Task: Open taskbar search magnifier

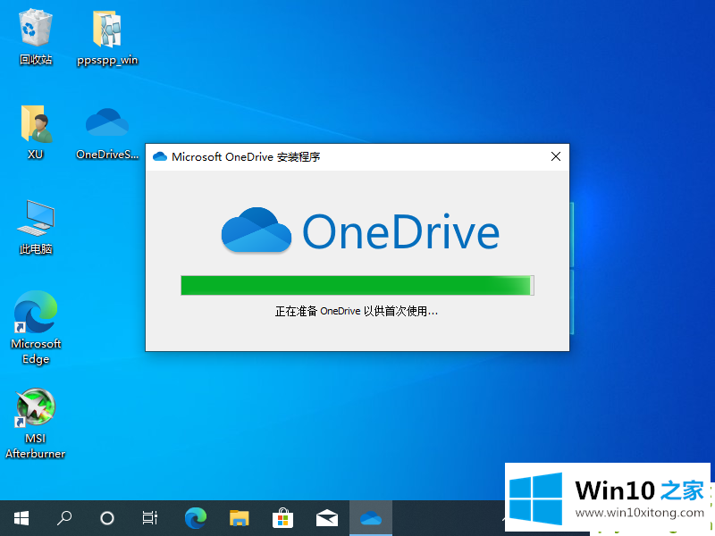Action: pyautogui.click(x=64, y=518)
